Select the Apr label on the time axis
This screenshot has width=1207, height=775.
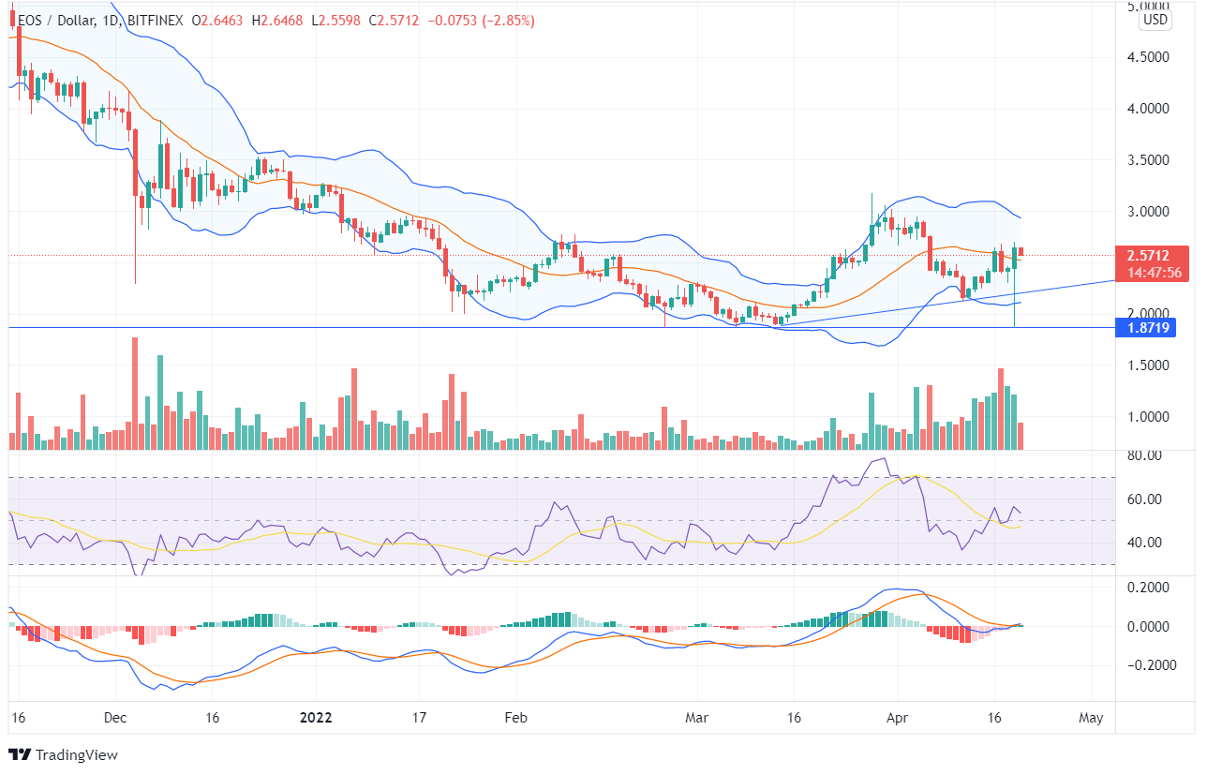pos(897,718)
